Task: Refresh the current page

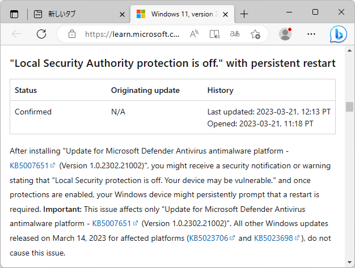Action: point(41,34)
